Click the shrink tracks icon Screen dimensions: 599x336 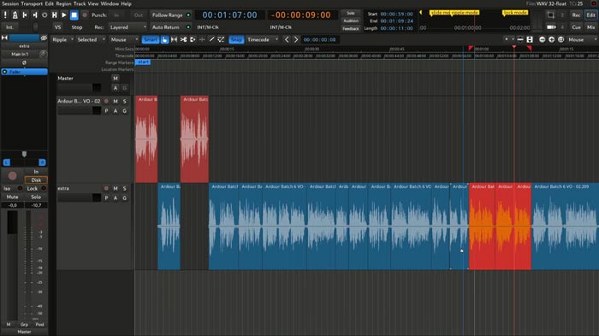point(520,39)
